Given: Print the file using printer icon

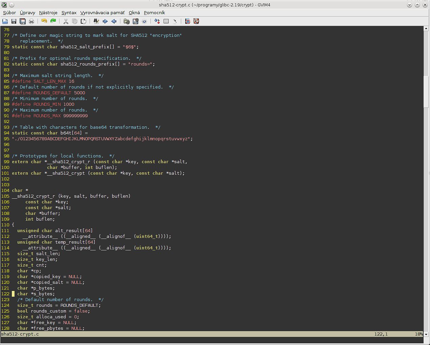Looking at the screenshot, I should [31, 21].
